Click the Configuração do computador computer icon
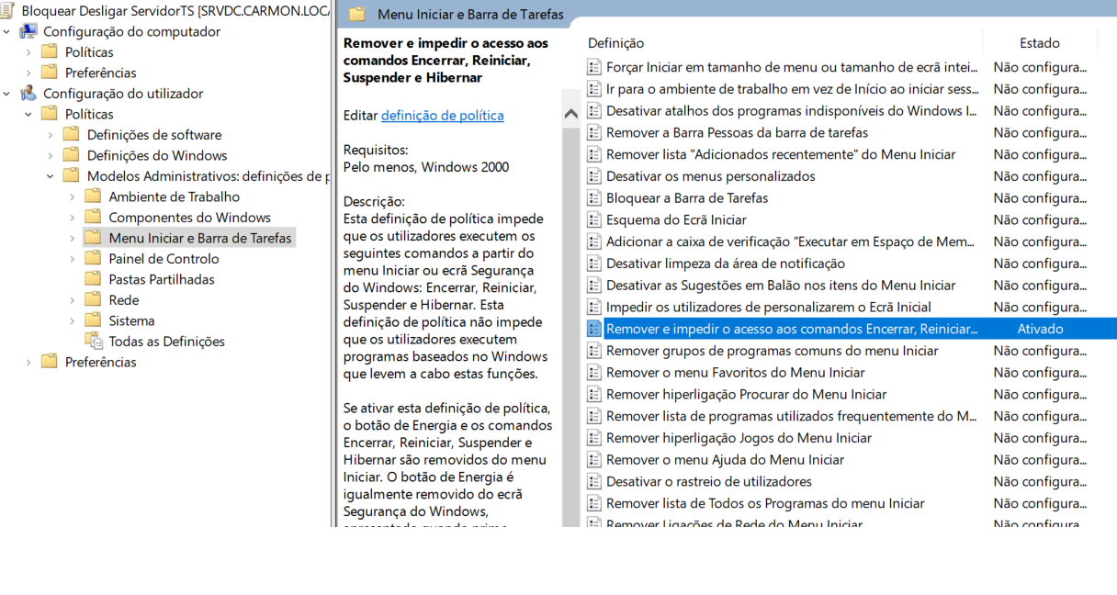 click(x=28, y=31)
